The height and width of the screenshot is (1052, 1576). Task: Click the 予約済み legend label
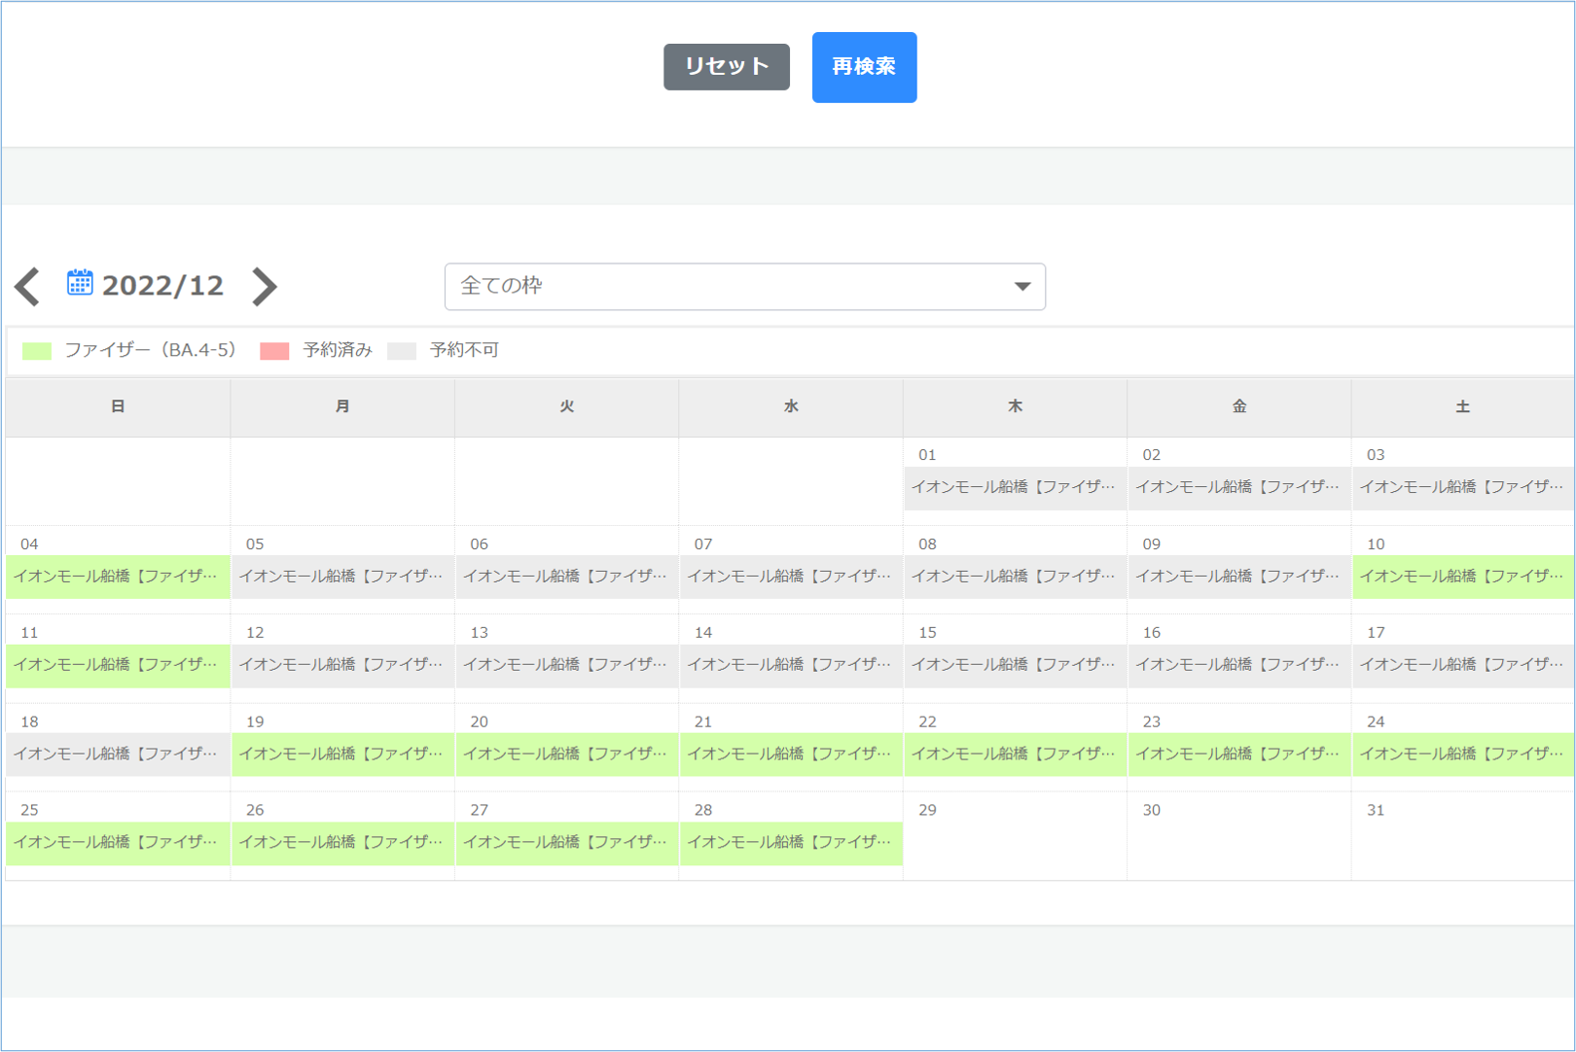click(338, 350)
